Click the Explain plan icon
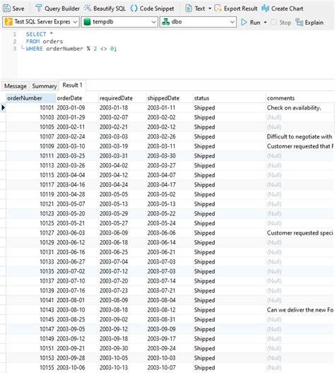Image resolution: width=335 pixels, height=373 pixels. 299,22
